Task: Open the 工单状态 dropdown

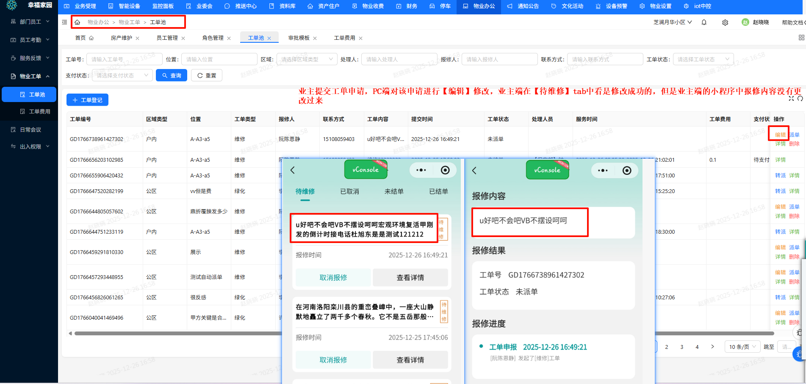Action: pos(703,59)
